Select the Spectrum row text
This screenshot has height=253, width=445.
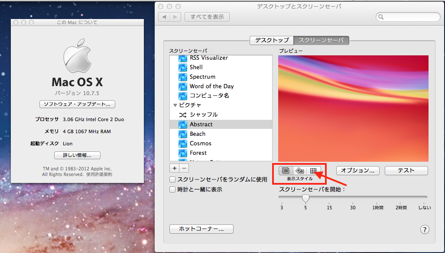pyautogui.click(x=203, y=77)
